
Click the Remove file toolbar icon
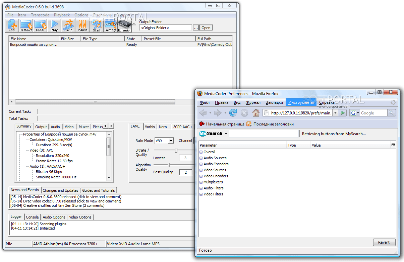[26, 25]
